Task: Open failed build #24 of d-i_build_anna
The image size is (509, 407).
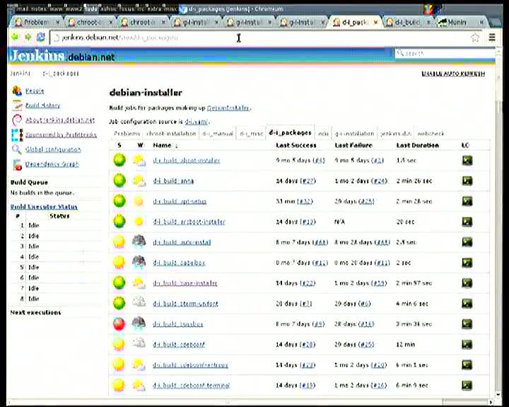Action: click(x=379, y=181)
